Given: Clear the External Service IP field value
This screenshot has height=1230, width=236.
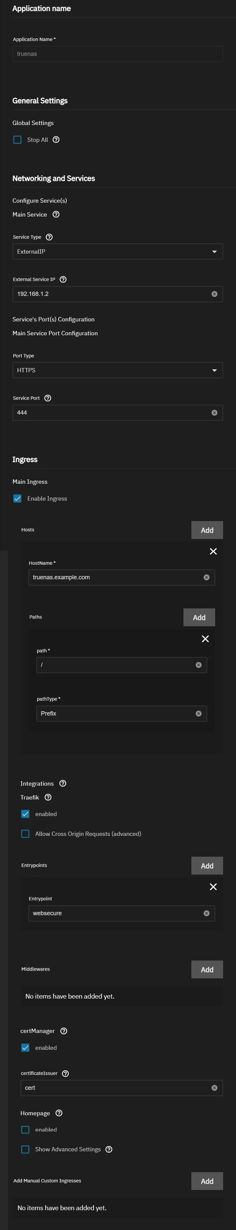Looking at the screenshot, I should tap(215, 294).
